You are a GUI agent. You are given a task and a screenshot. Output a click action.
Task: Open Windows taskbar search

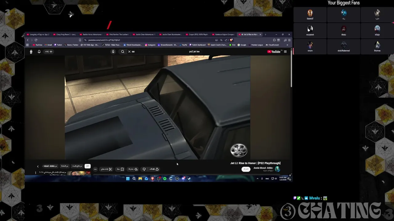pyautogui.click(x=134, y=179)
